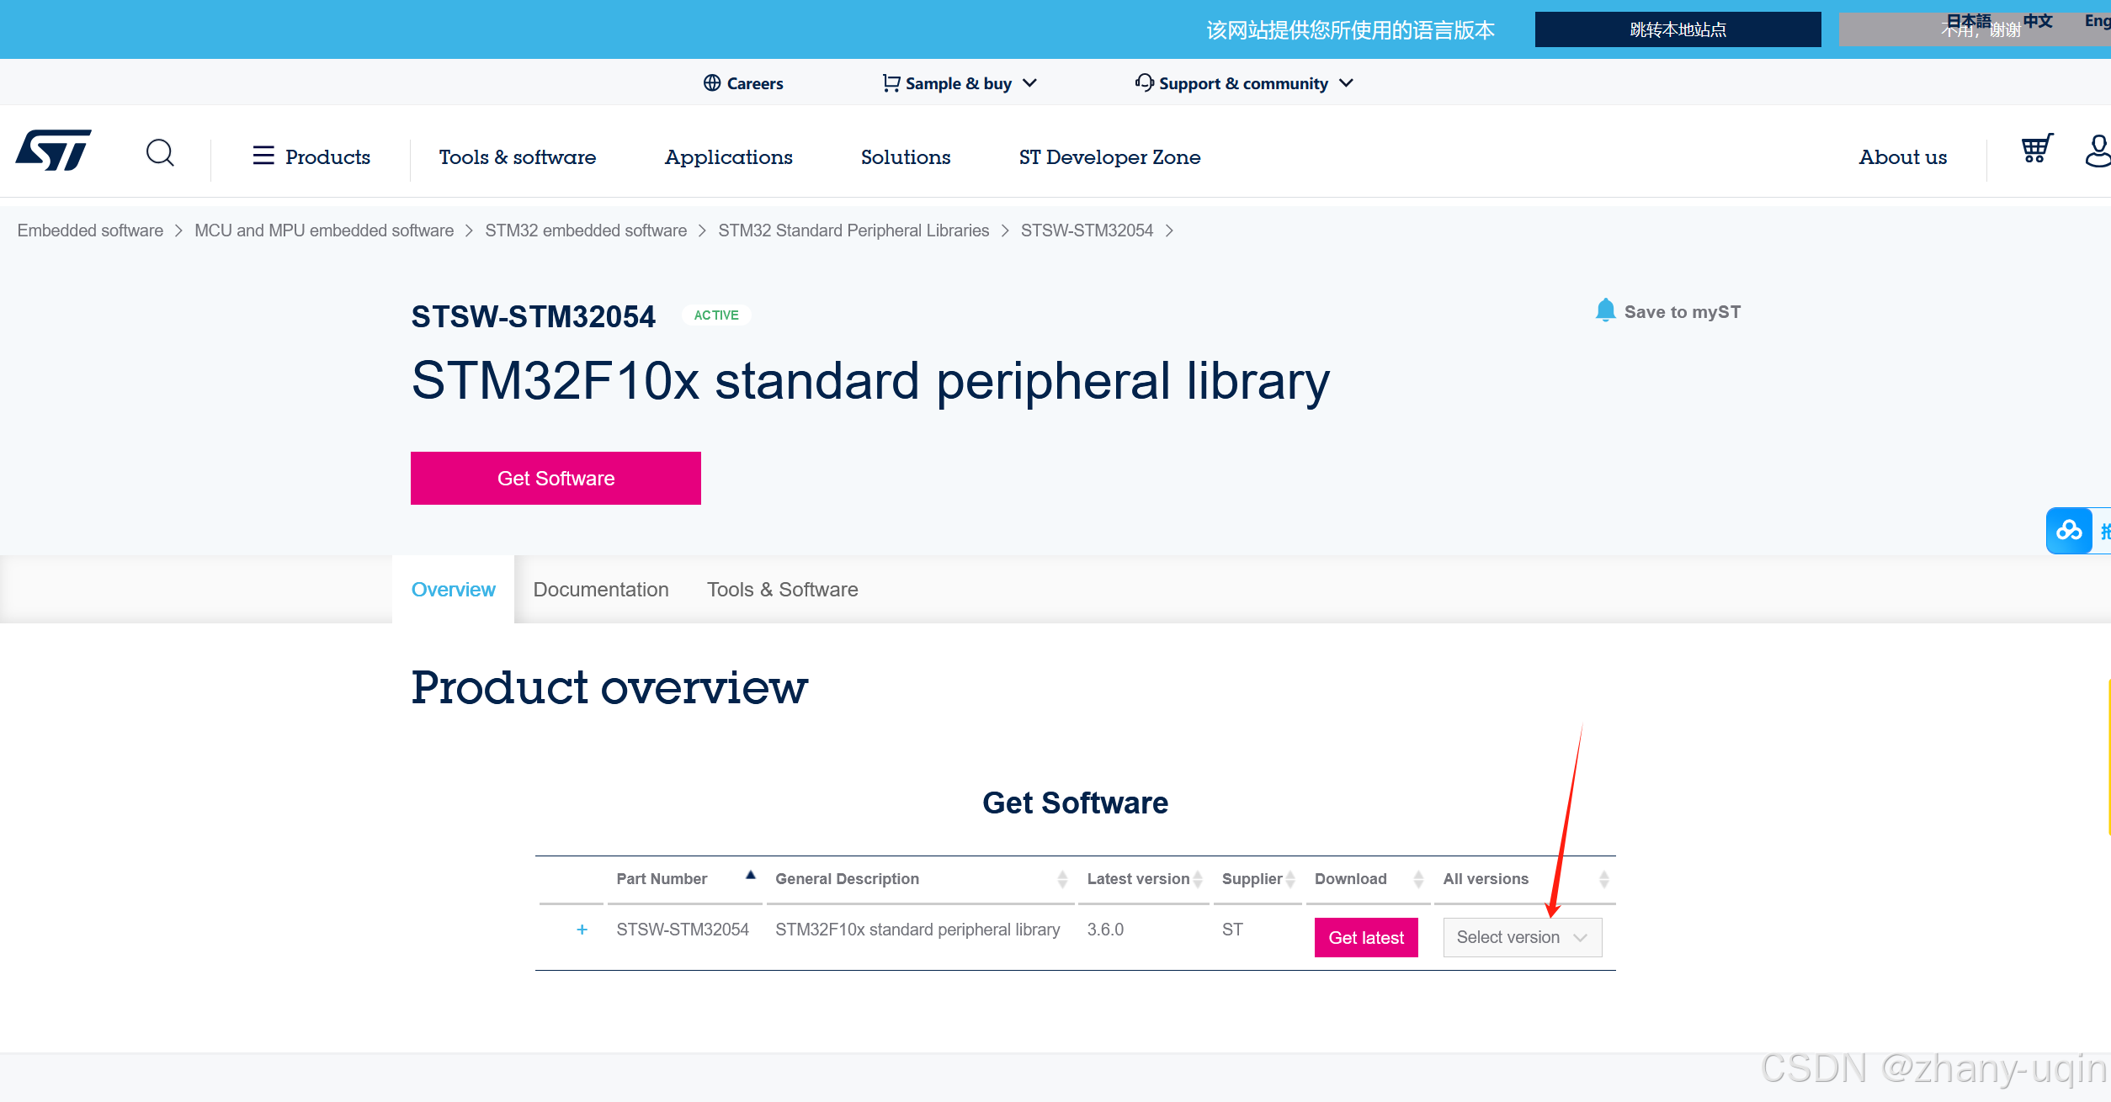Expand the STSW-STM32054 row plus sign
This screenshot has width=2111, height=1102.
tap(582, 930)
